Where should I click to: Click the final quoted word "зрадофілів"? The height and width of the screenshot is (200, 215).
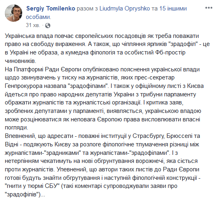[22, 194]
